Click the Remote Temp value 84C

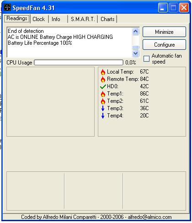pos(144,79)
